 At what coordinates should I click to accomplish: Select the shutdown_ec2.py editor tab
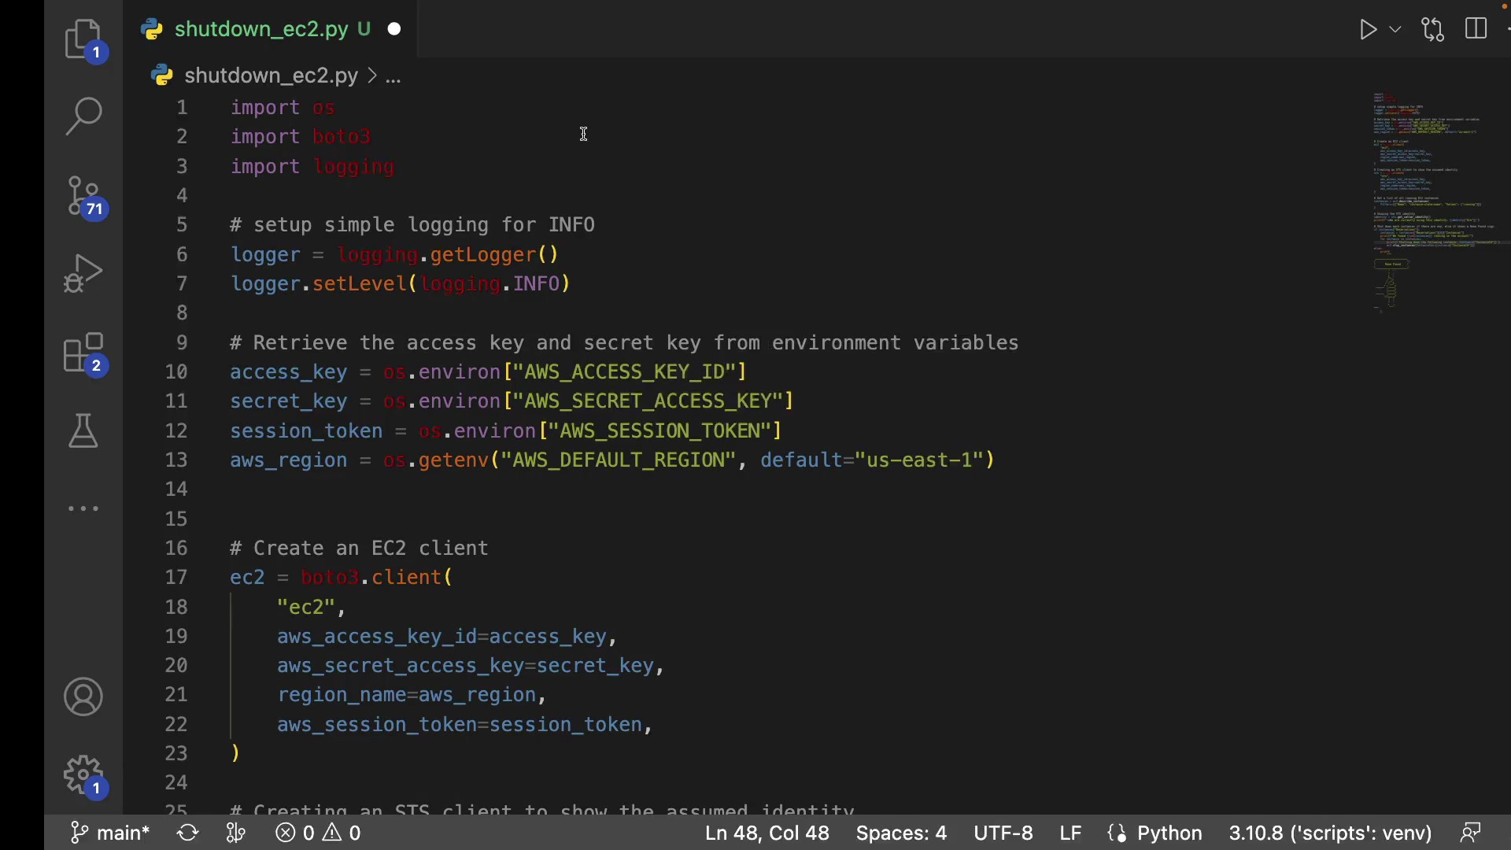[260, 29]
